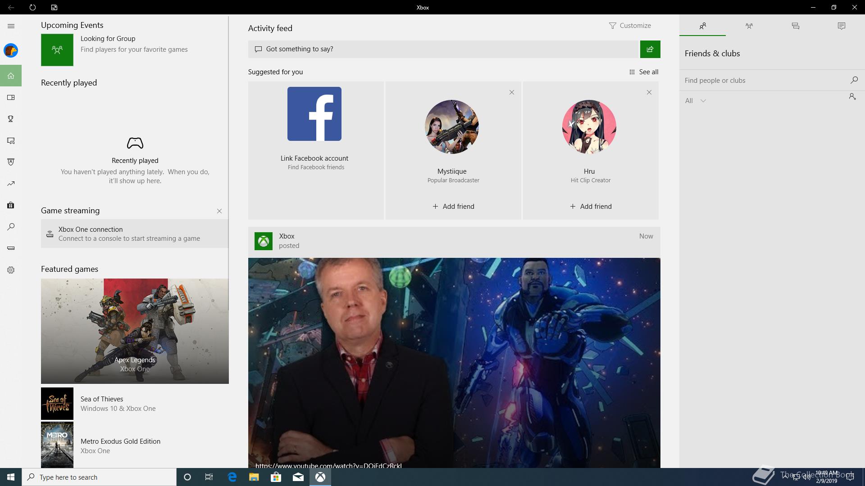This screenshot has height=486, width=865.
Task: Click the Facebook logo tile
Action: (x=314, y=114)
